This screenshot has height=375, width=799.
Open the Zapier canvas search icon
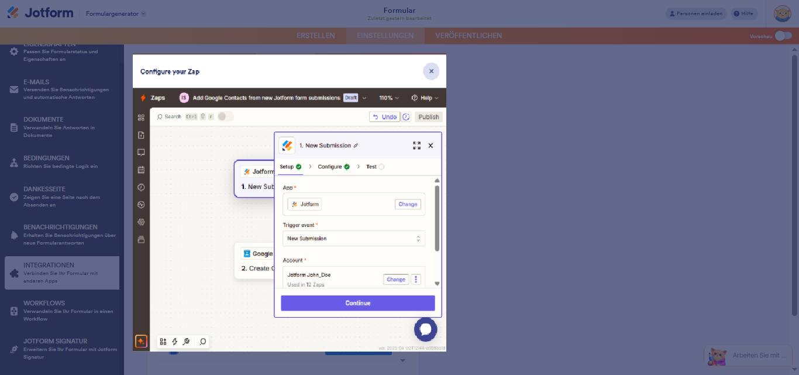coord(159,116)
